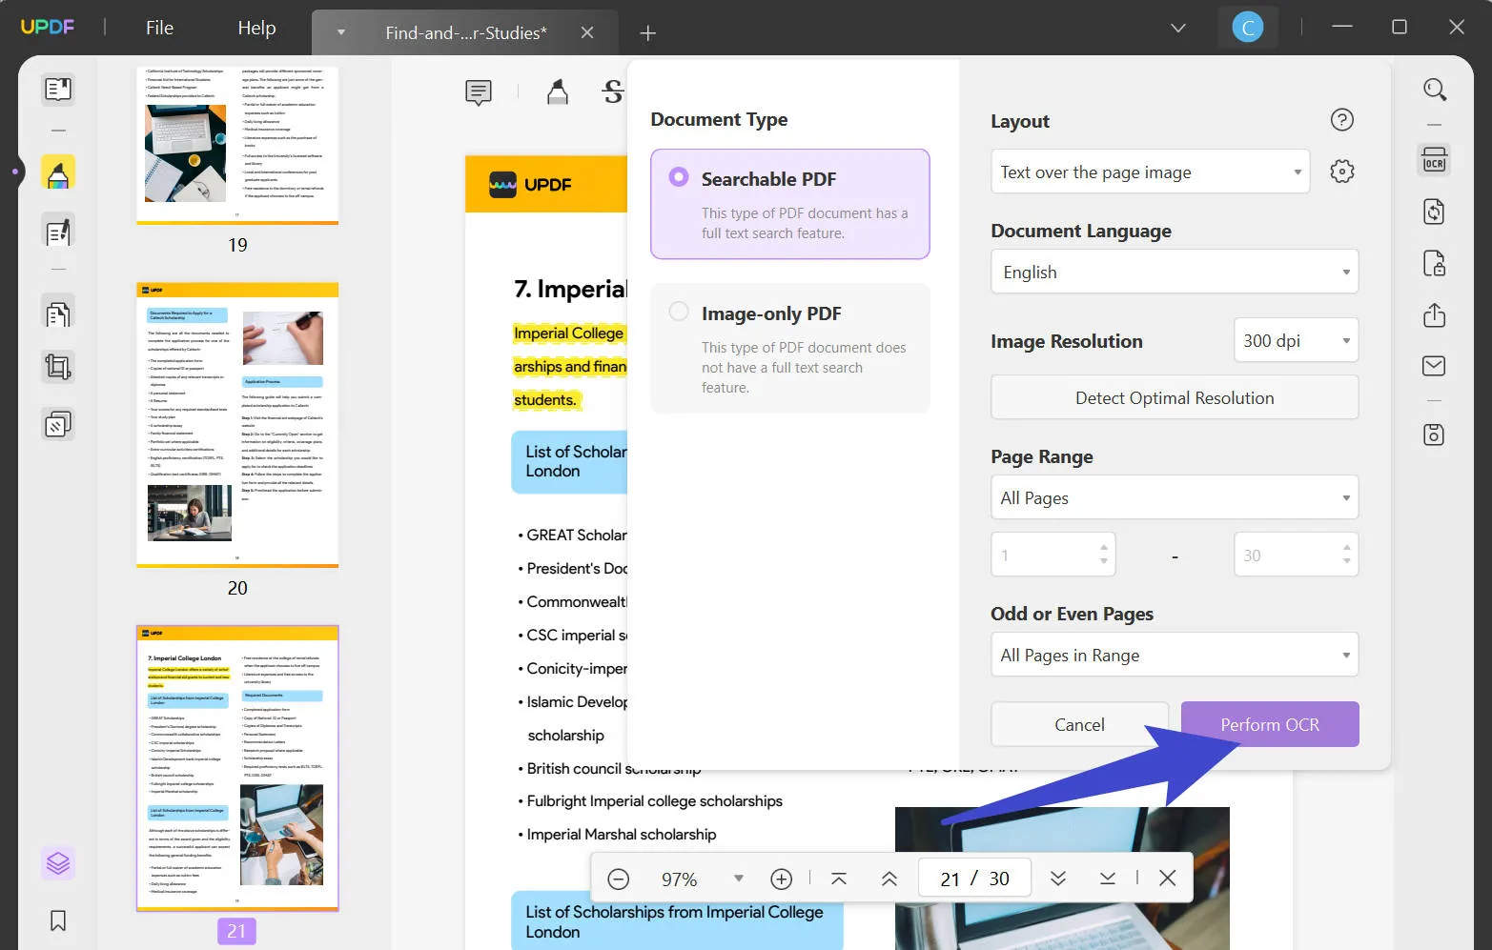Close the page navigation bar
The width and height of the screenshot is (1492, 950).
[x=1168, y=879]
